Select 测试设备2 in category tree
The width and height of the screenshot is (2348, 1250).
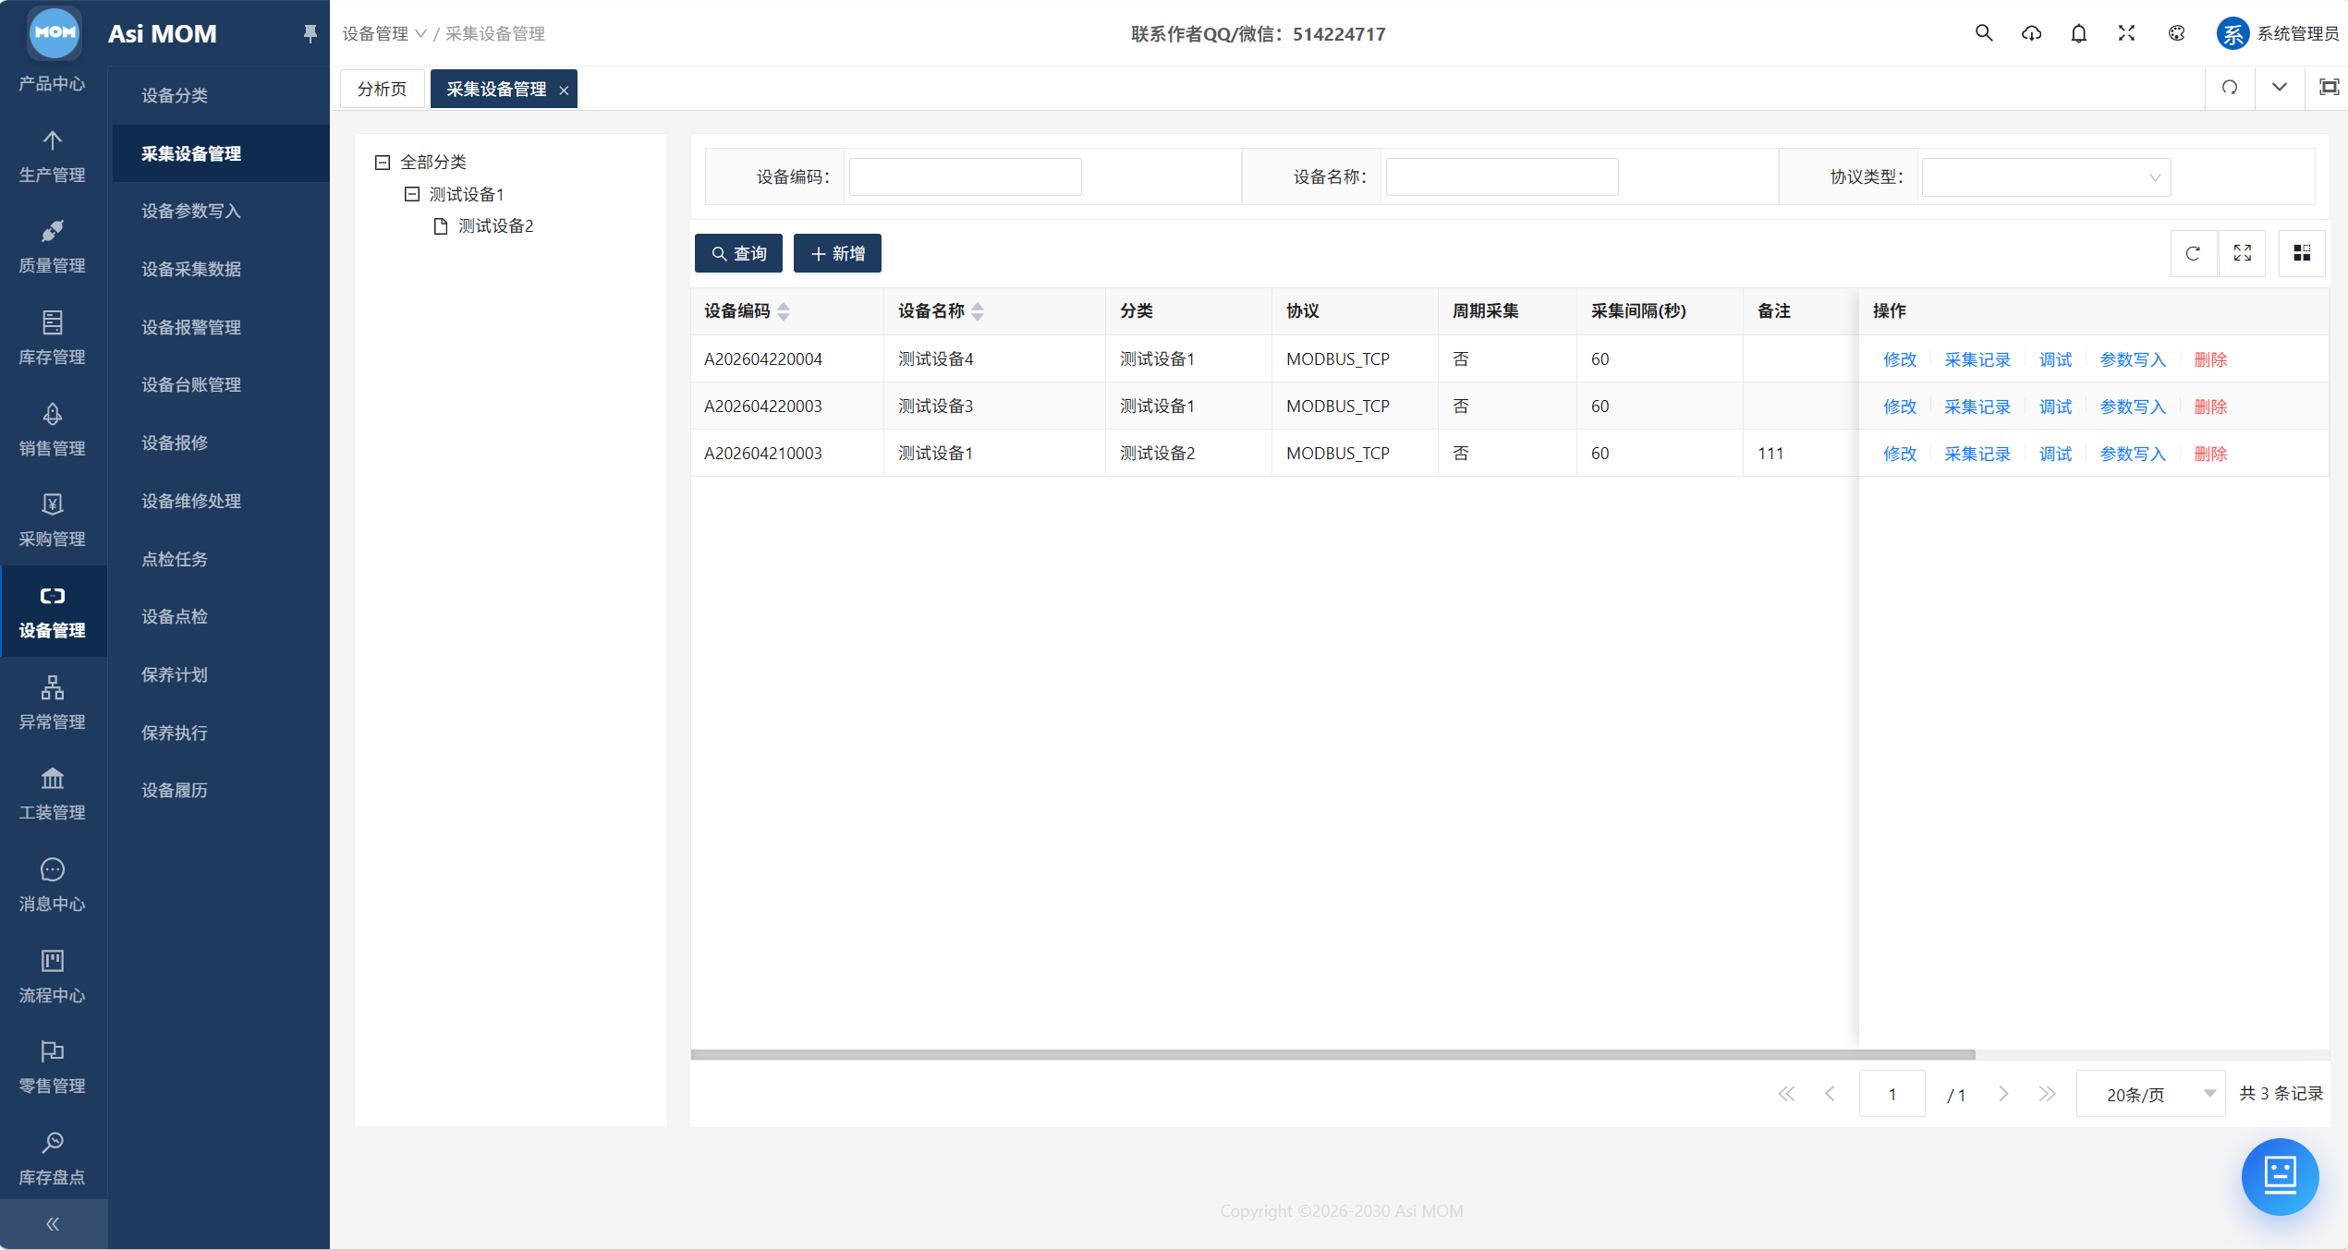coord(495,226)
